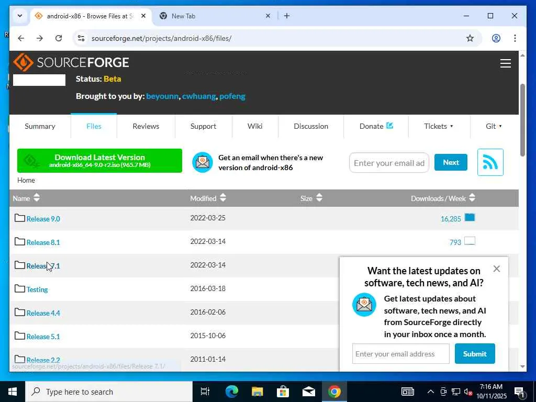Click the Windows Start button
536x402 pixels.
13,392
